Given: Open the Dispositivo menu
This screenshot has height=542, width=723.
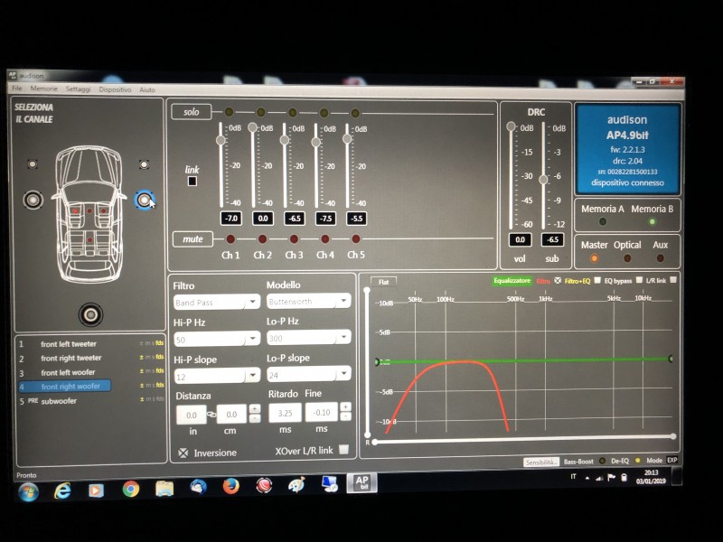Looking at the screenshot, I should pyautogui.click(x=115, y=89).
